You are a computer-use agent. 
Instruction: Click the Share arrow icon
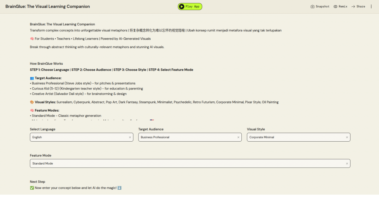pos(353,7)
